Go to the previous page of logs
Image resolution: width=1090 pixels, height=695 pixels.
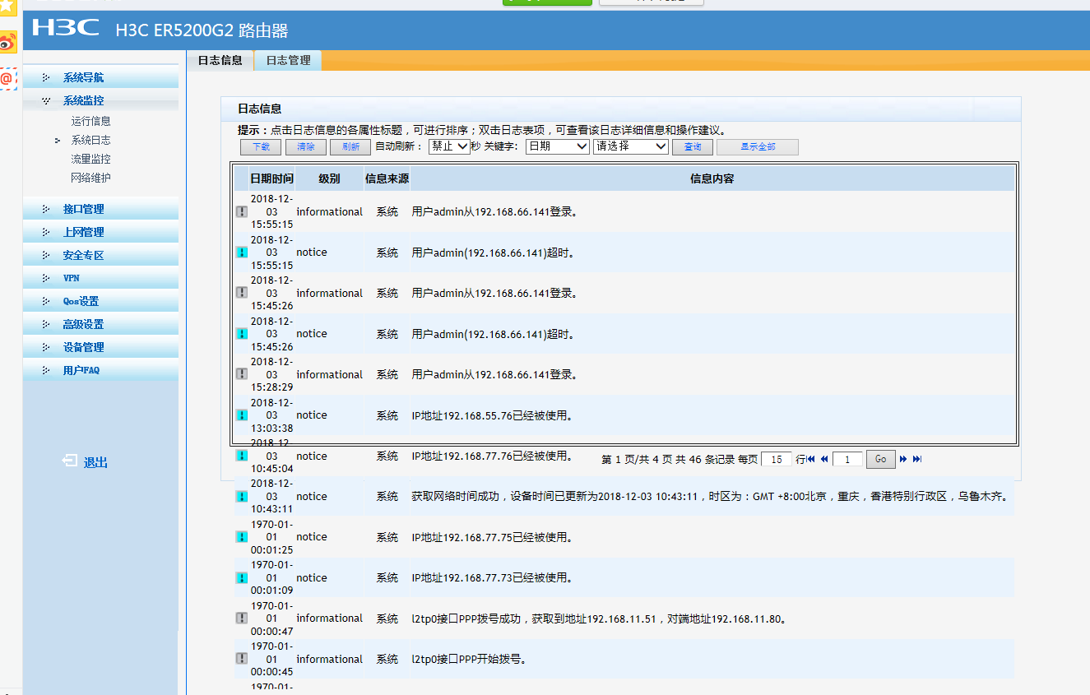(824, 459)
